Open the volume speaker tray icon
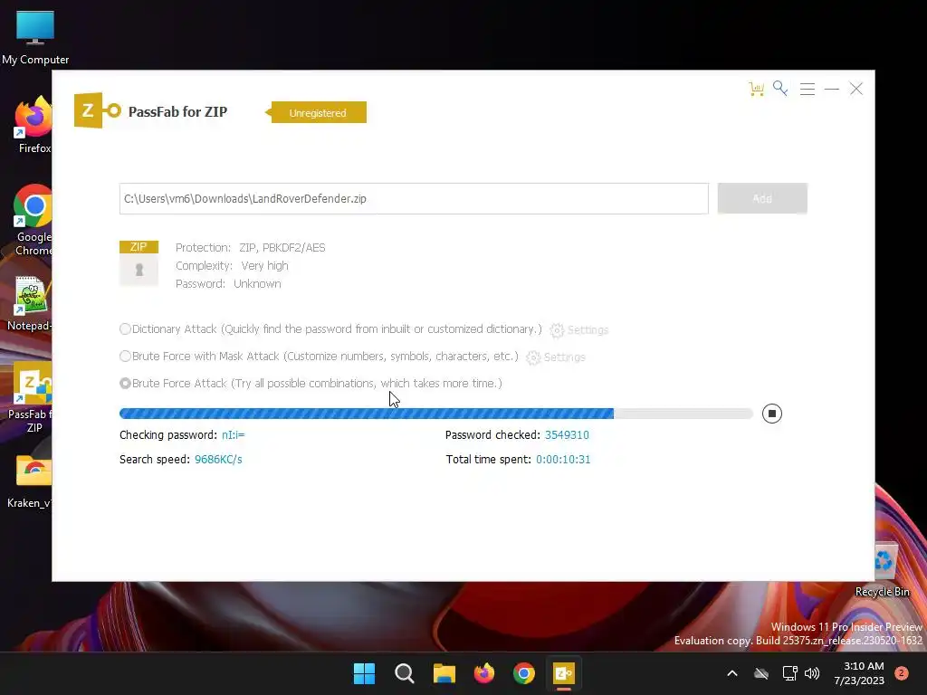Viewport: 927px width, 695px height. coord(812,673)
